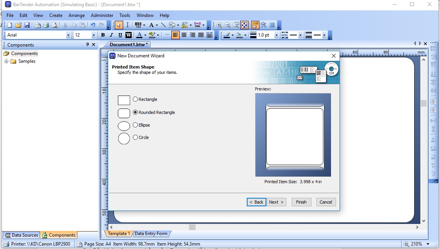Apply bold formatting
440x249 pixels.
[103, 35]
